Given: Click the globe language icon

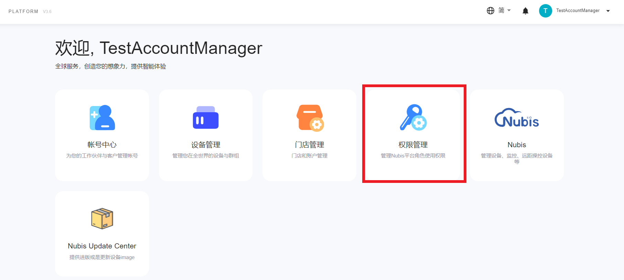Looking at the screenshot, I should pyautogui.click(x=491, y=11).
